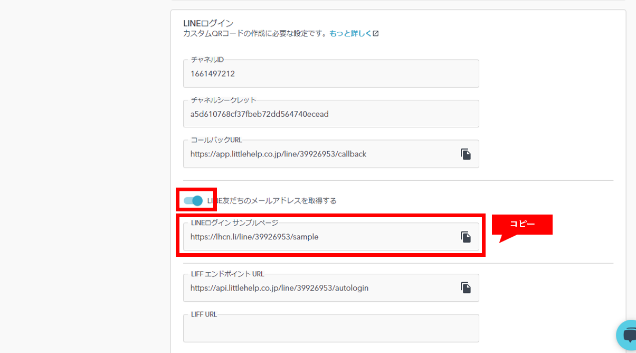This screenshot has width=636, height=353.
Task: Copy the コールバックURL with its copy icon
Action: pyautogui.click(x=466, y=154)
